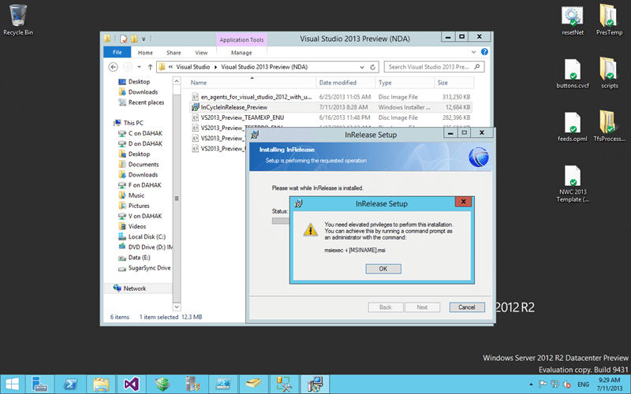The height and width of the screenshot is (394, 631).
Task: Open Documents in navigation pane
Action: [x=139, y=165]
